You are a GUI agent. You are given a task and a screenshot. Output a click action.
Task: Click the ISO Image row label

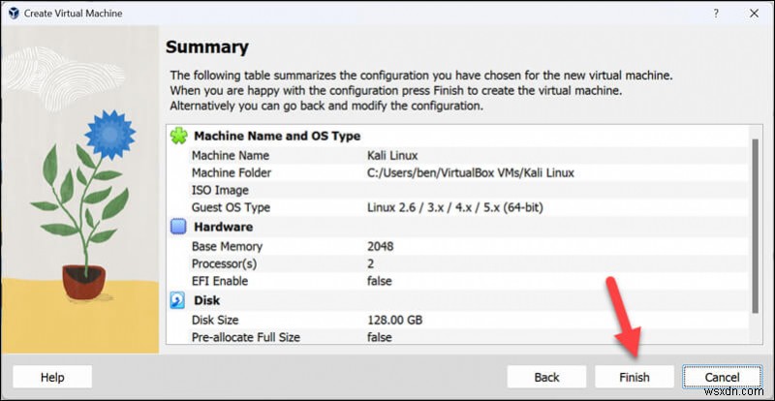coord(220,191)
